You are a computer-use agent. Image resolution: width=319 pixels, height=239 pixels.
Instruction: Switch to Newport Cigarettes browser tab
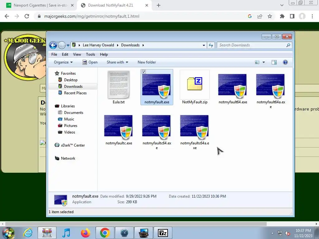tap(40, 5)
